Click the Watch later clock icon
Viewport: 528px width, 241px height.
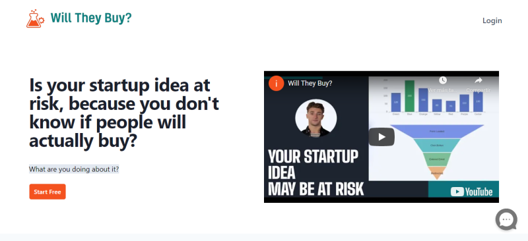tap(442, 80)
